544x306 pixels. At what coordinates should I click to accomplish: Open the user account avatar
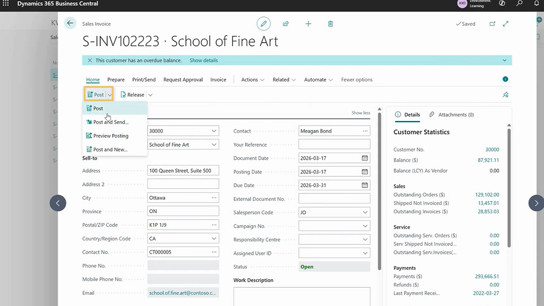(x=462, y=3)
